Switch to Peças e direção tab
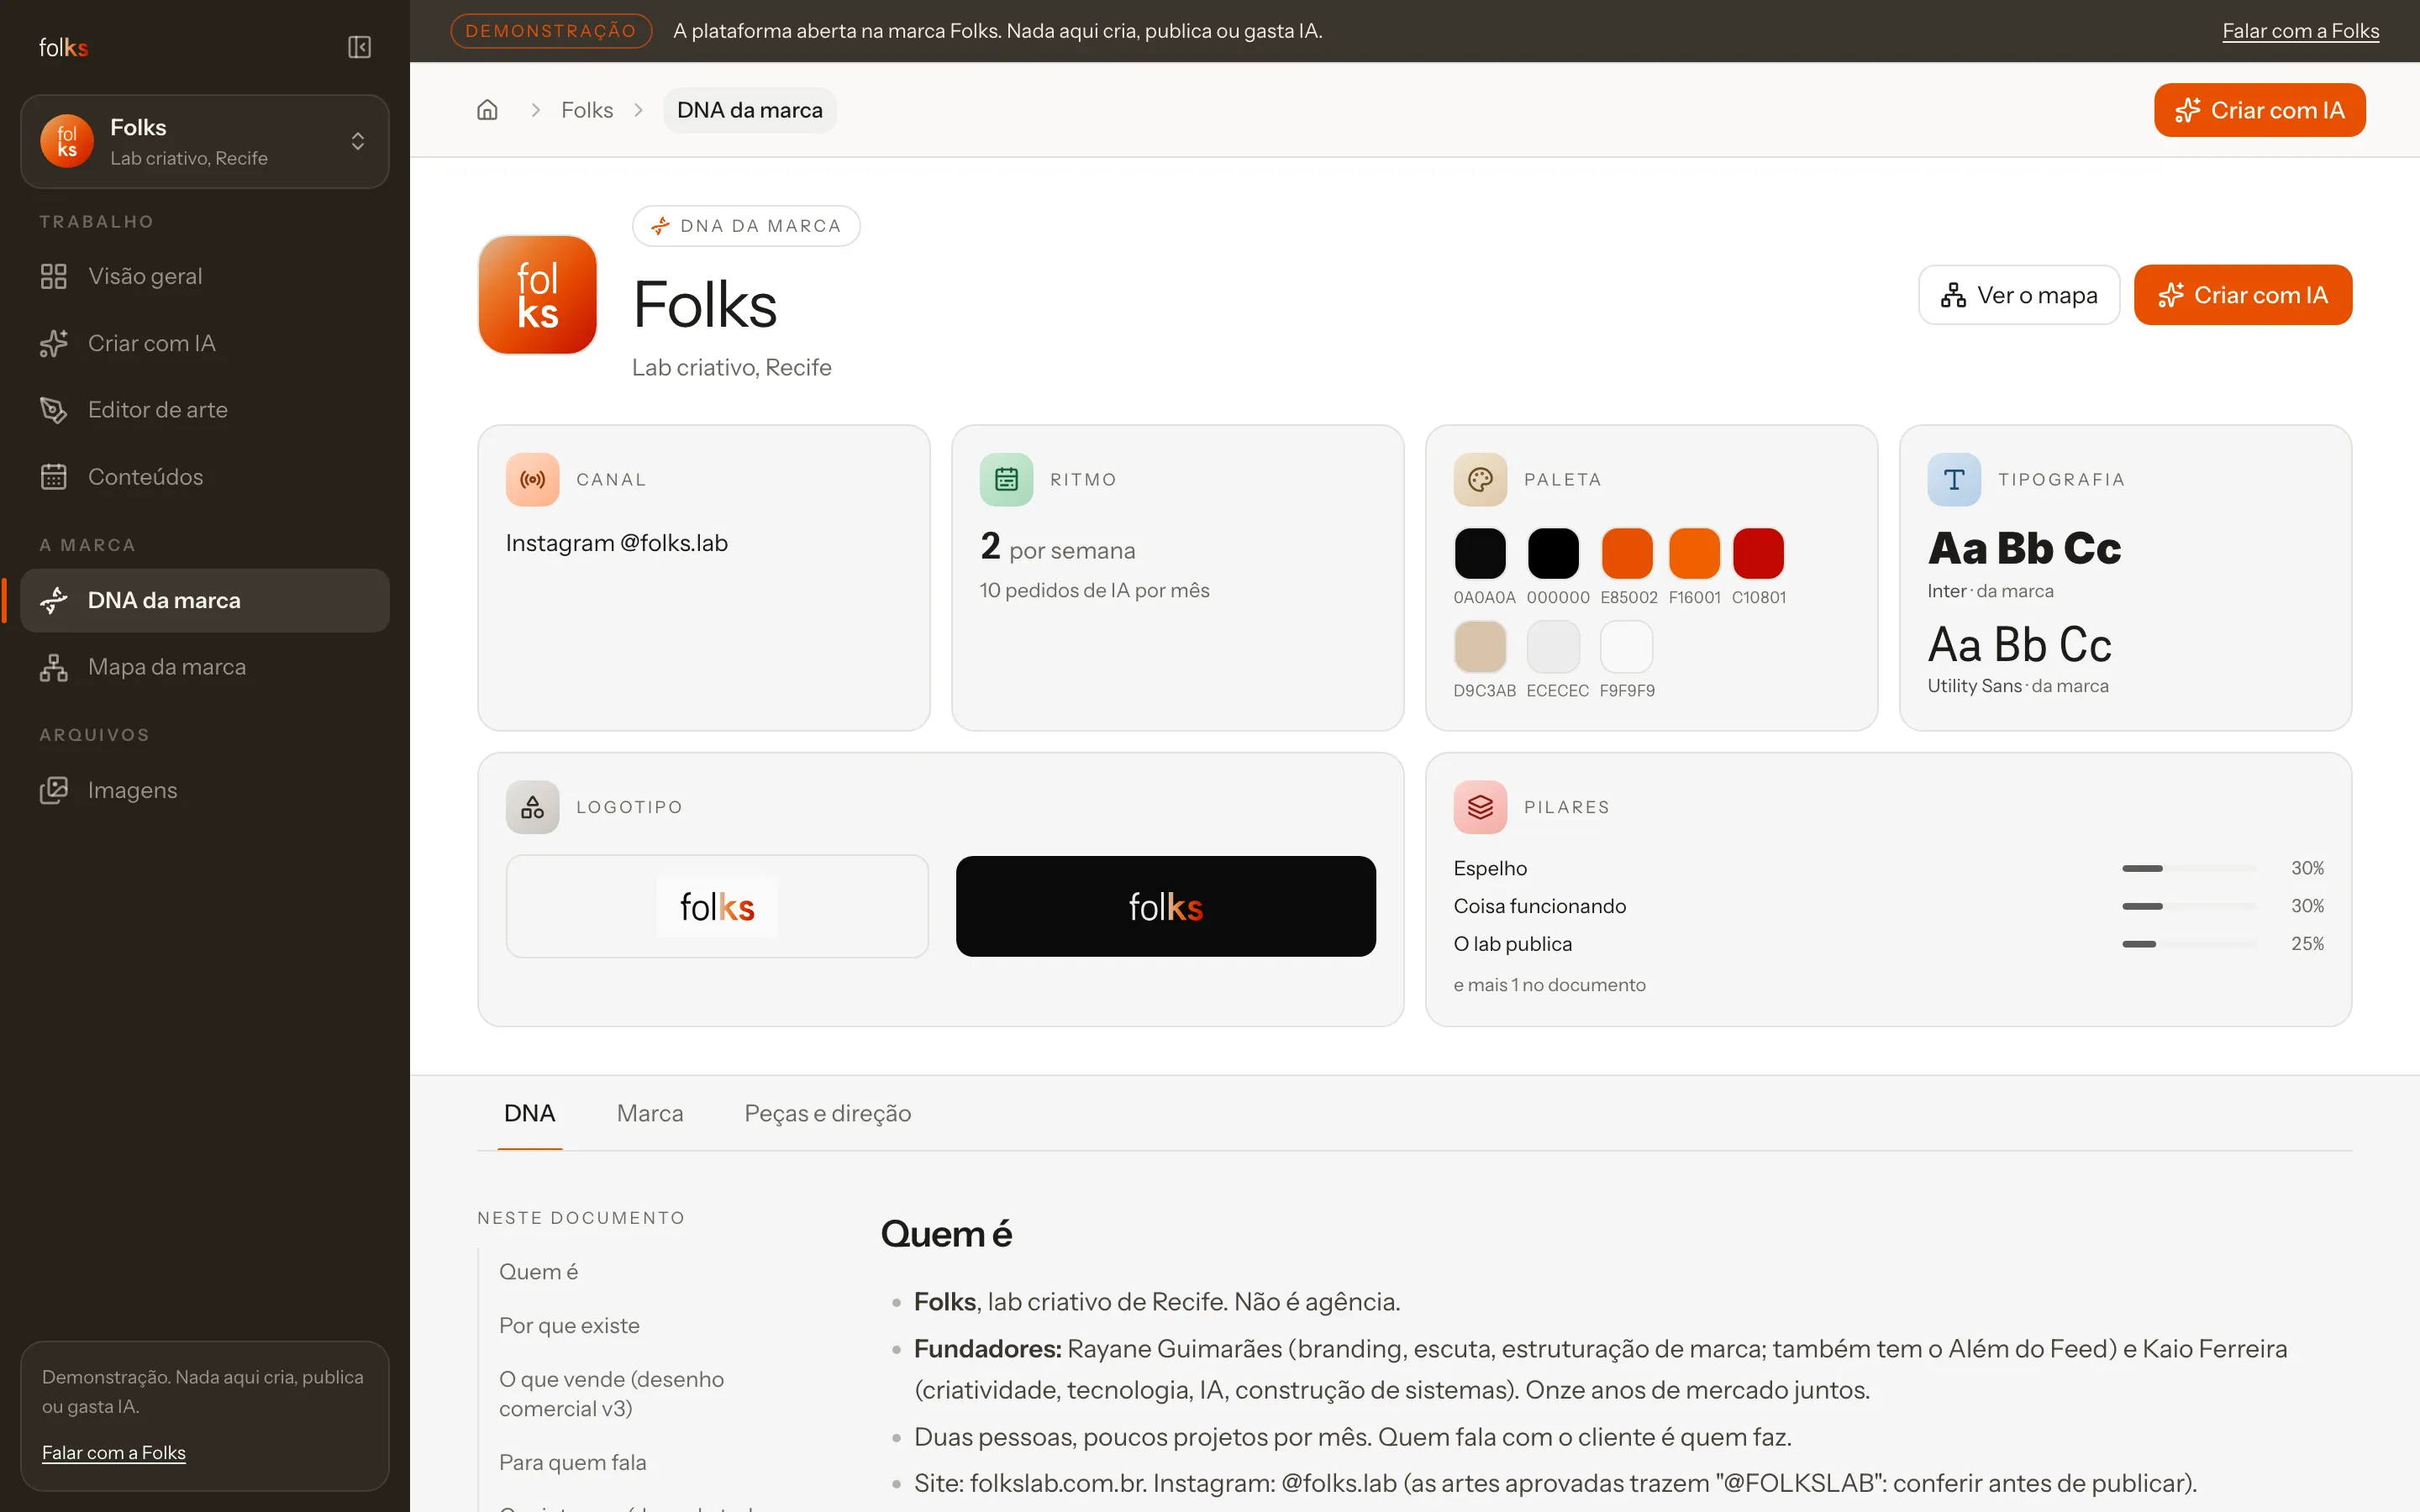Viewport: 2420px width, 1512px height. pyautogui.click(x=828, y=1113)
